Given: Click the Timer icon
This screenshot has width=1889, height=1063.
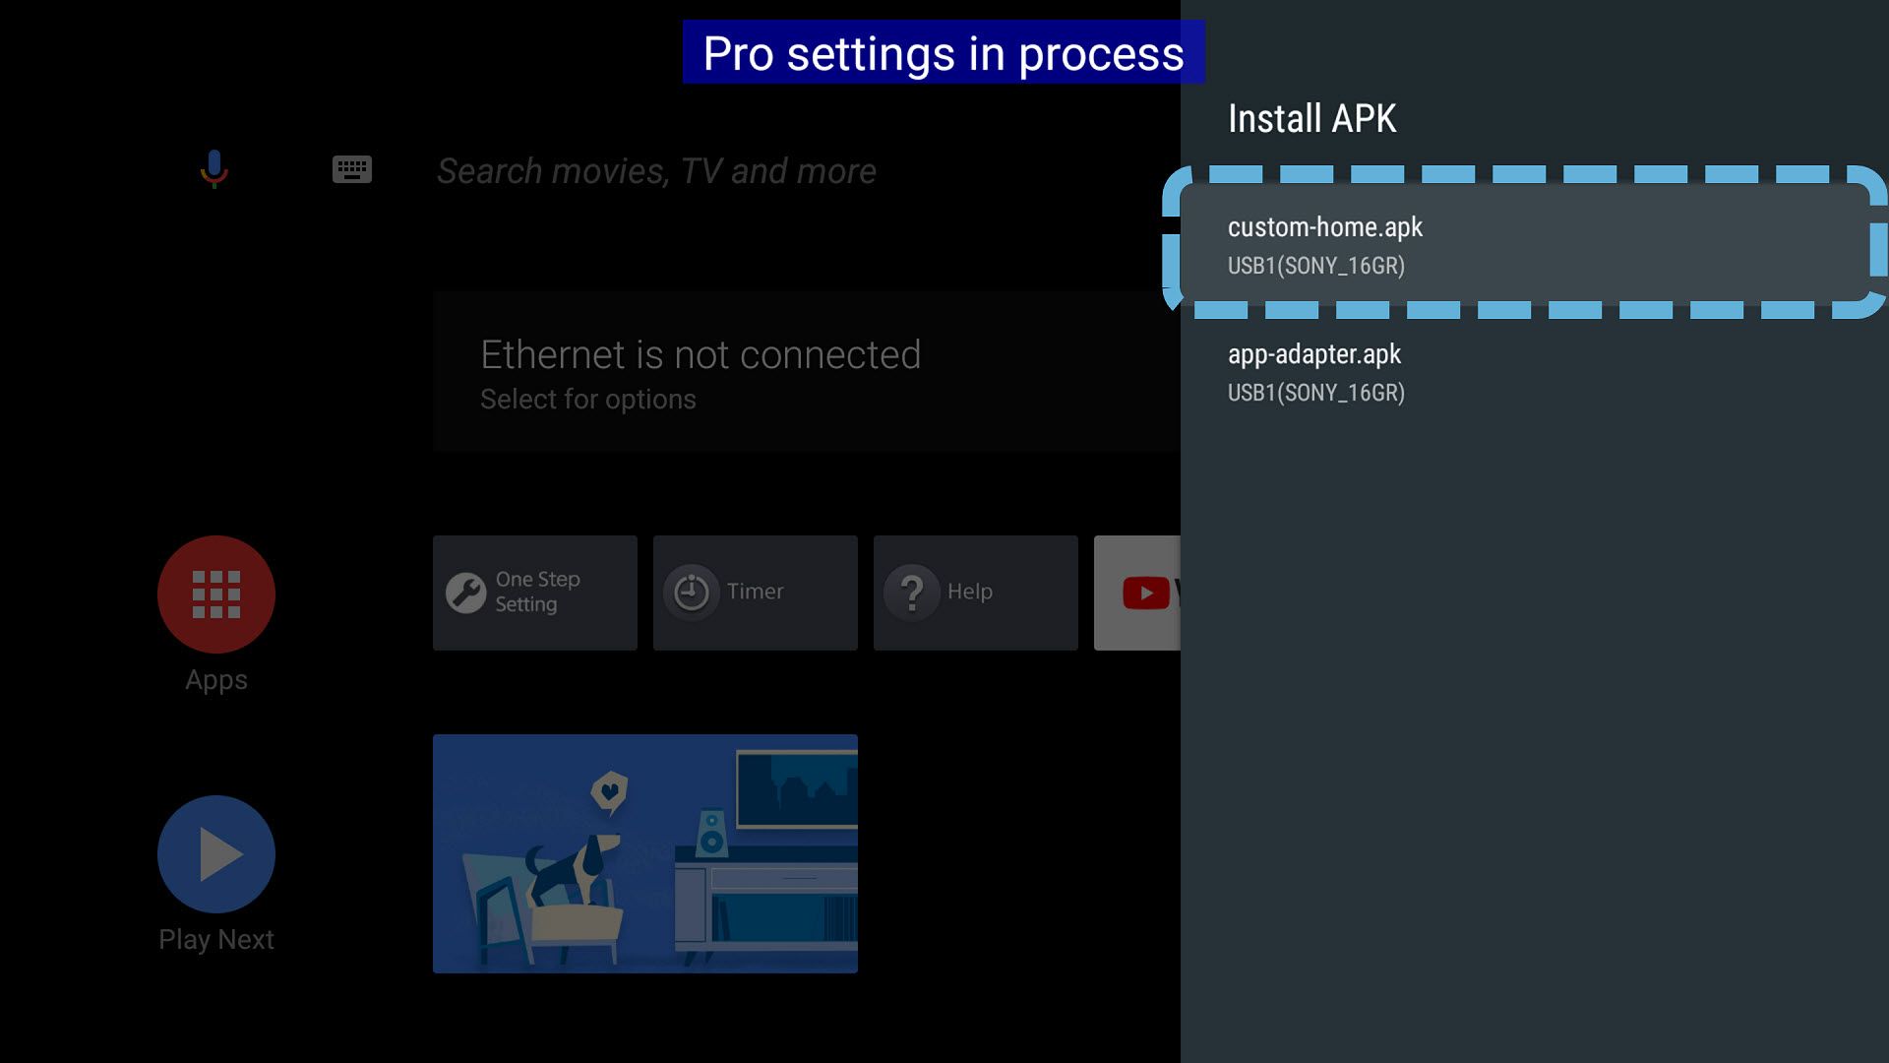Looking at the screenshot, I should (691, 591).
